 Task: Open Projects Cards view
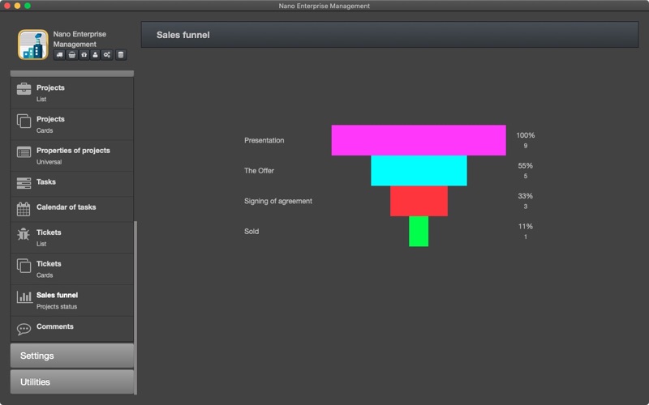(72, 125)
